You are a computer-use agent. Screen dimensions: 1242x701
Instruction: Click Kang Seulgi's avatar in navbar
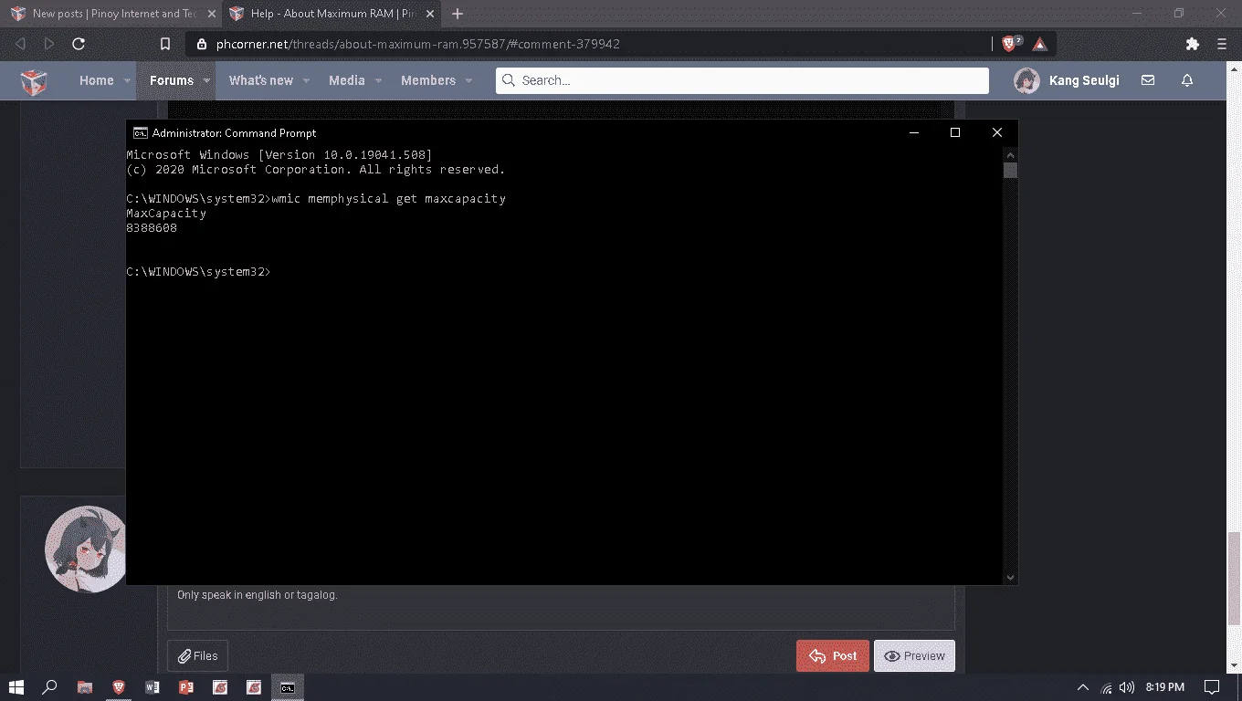point(1026,80)
